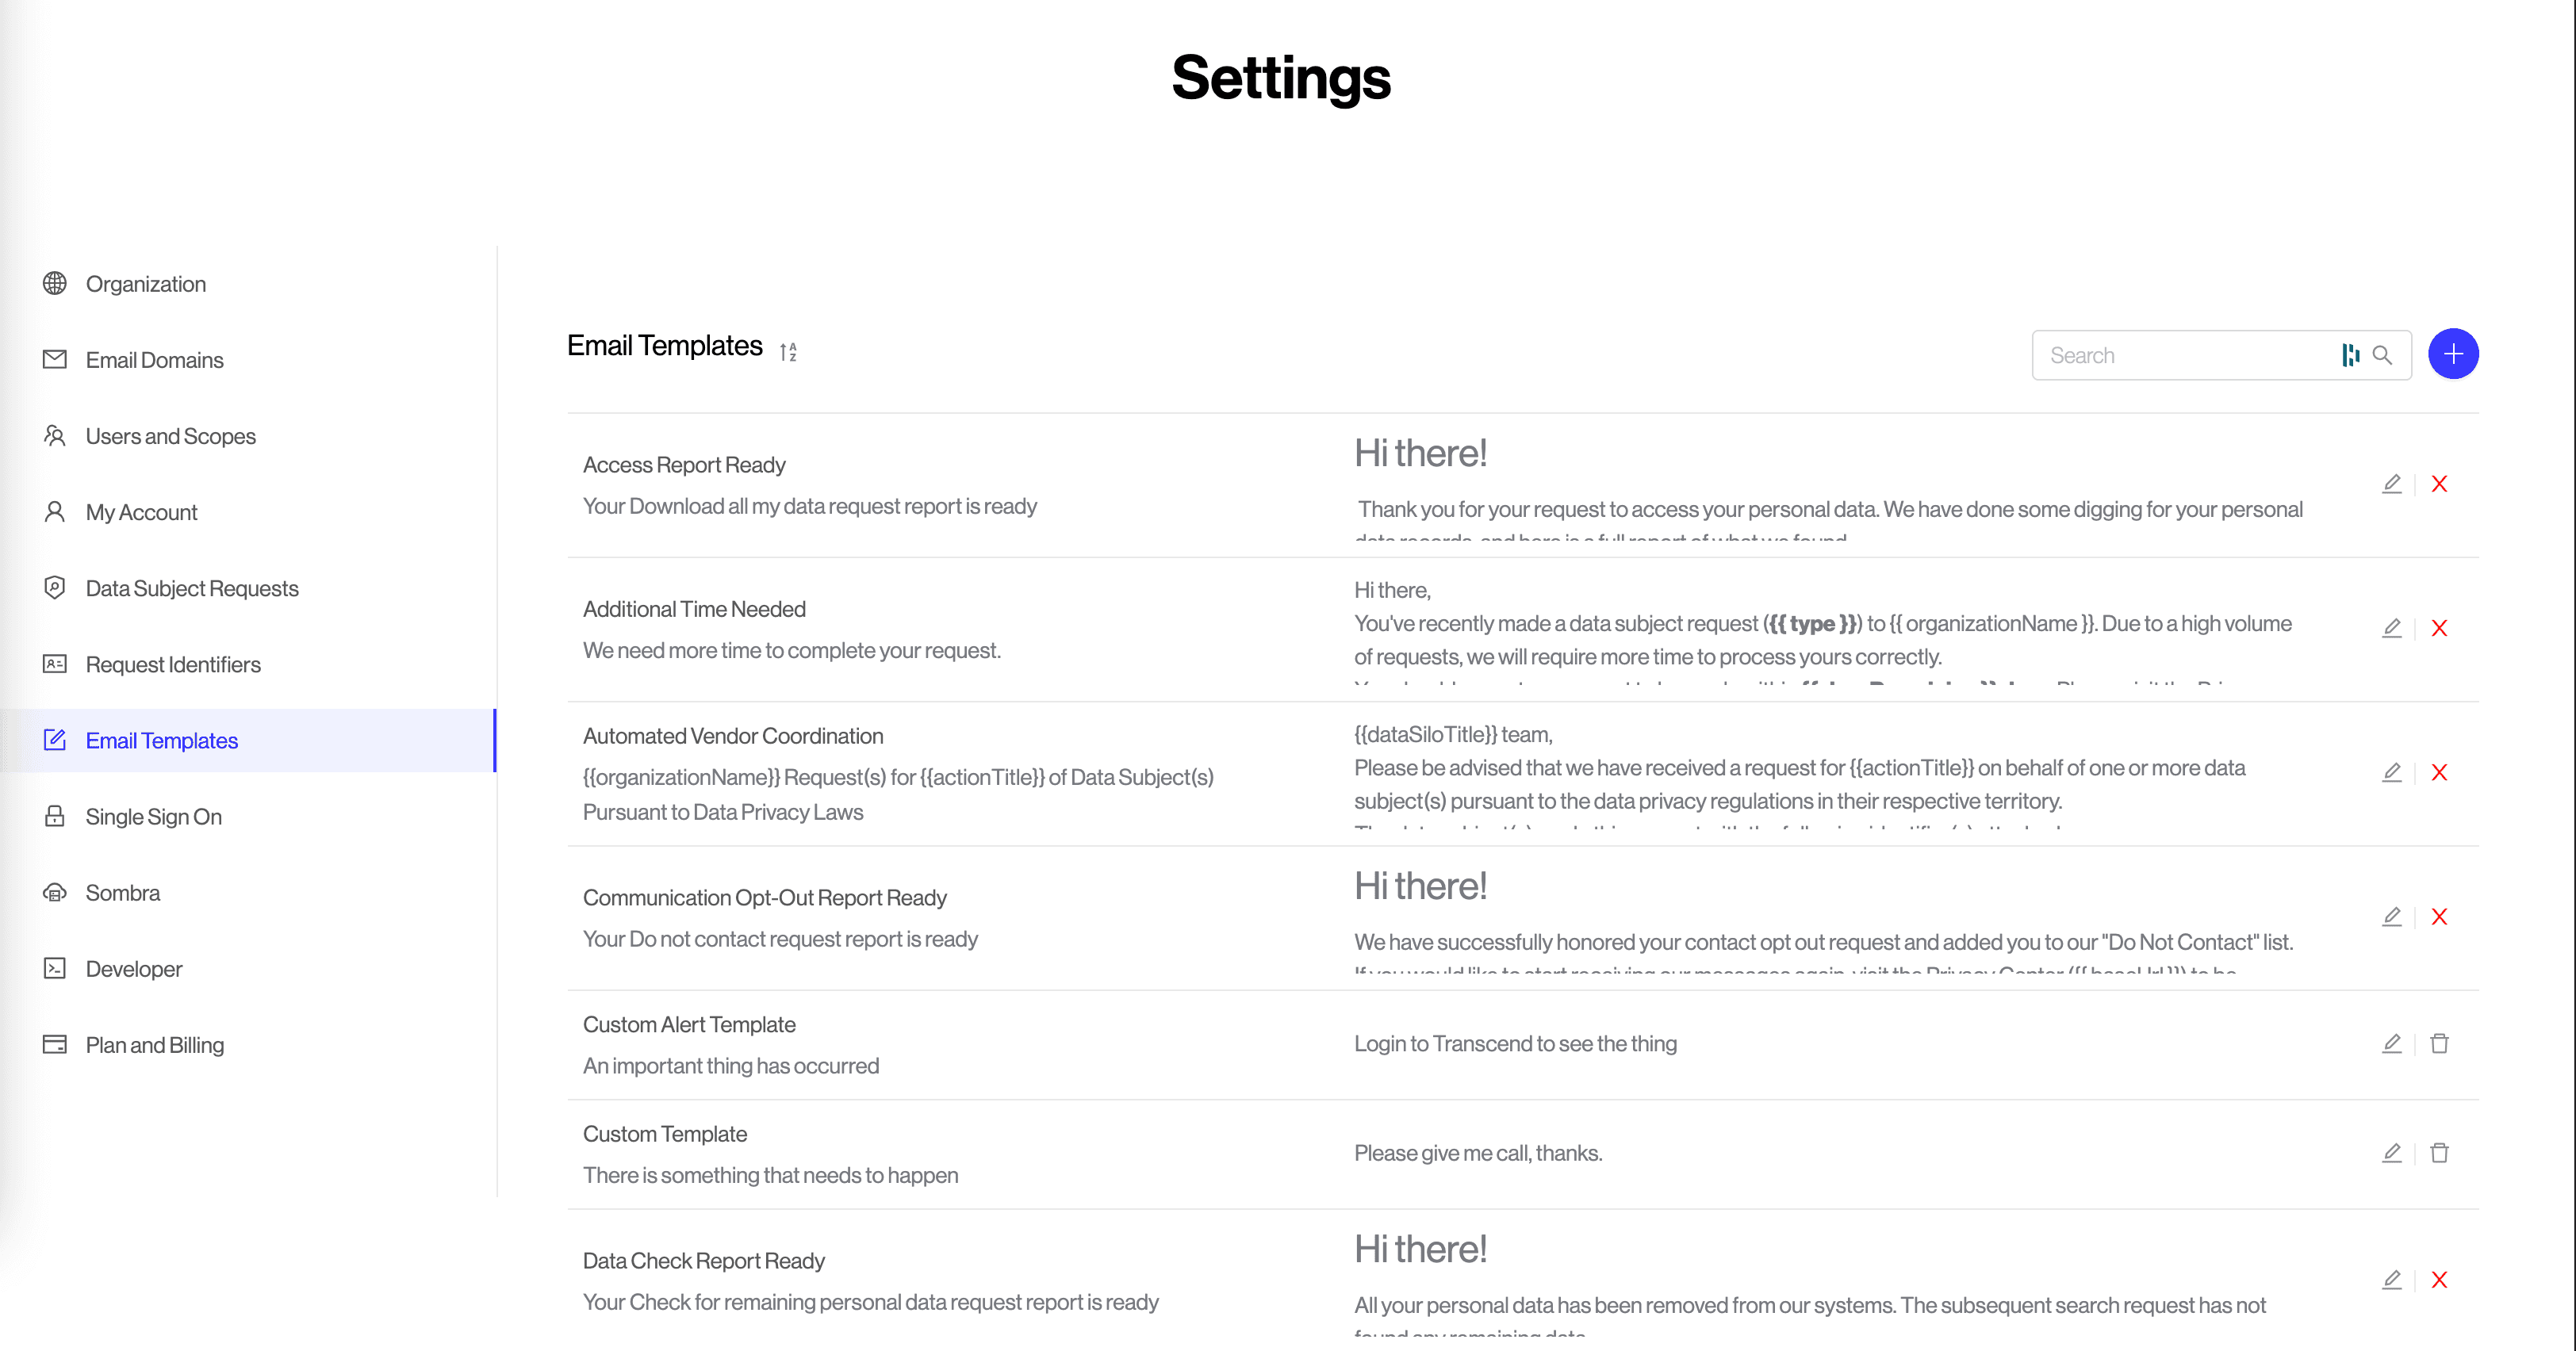Open Users and Scopes page
Viewport: 2576px width, 1351px height.
[x=170, y=436]
